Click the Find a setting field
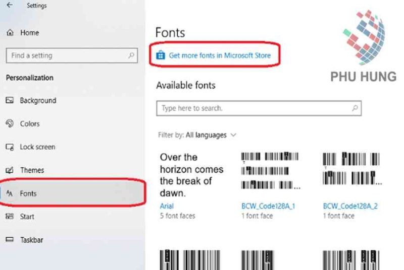This screenshot has width=404, height=270. [x=72, y=55]
